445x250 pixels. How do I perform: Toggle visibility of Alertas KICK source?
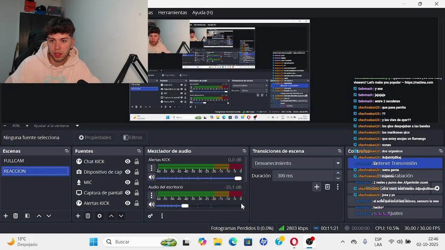[128, 203]
